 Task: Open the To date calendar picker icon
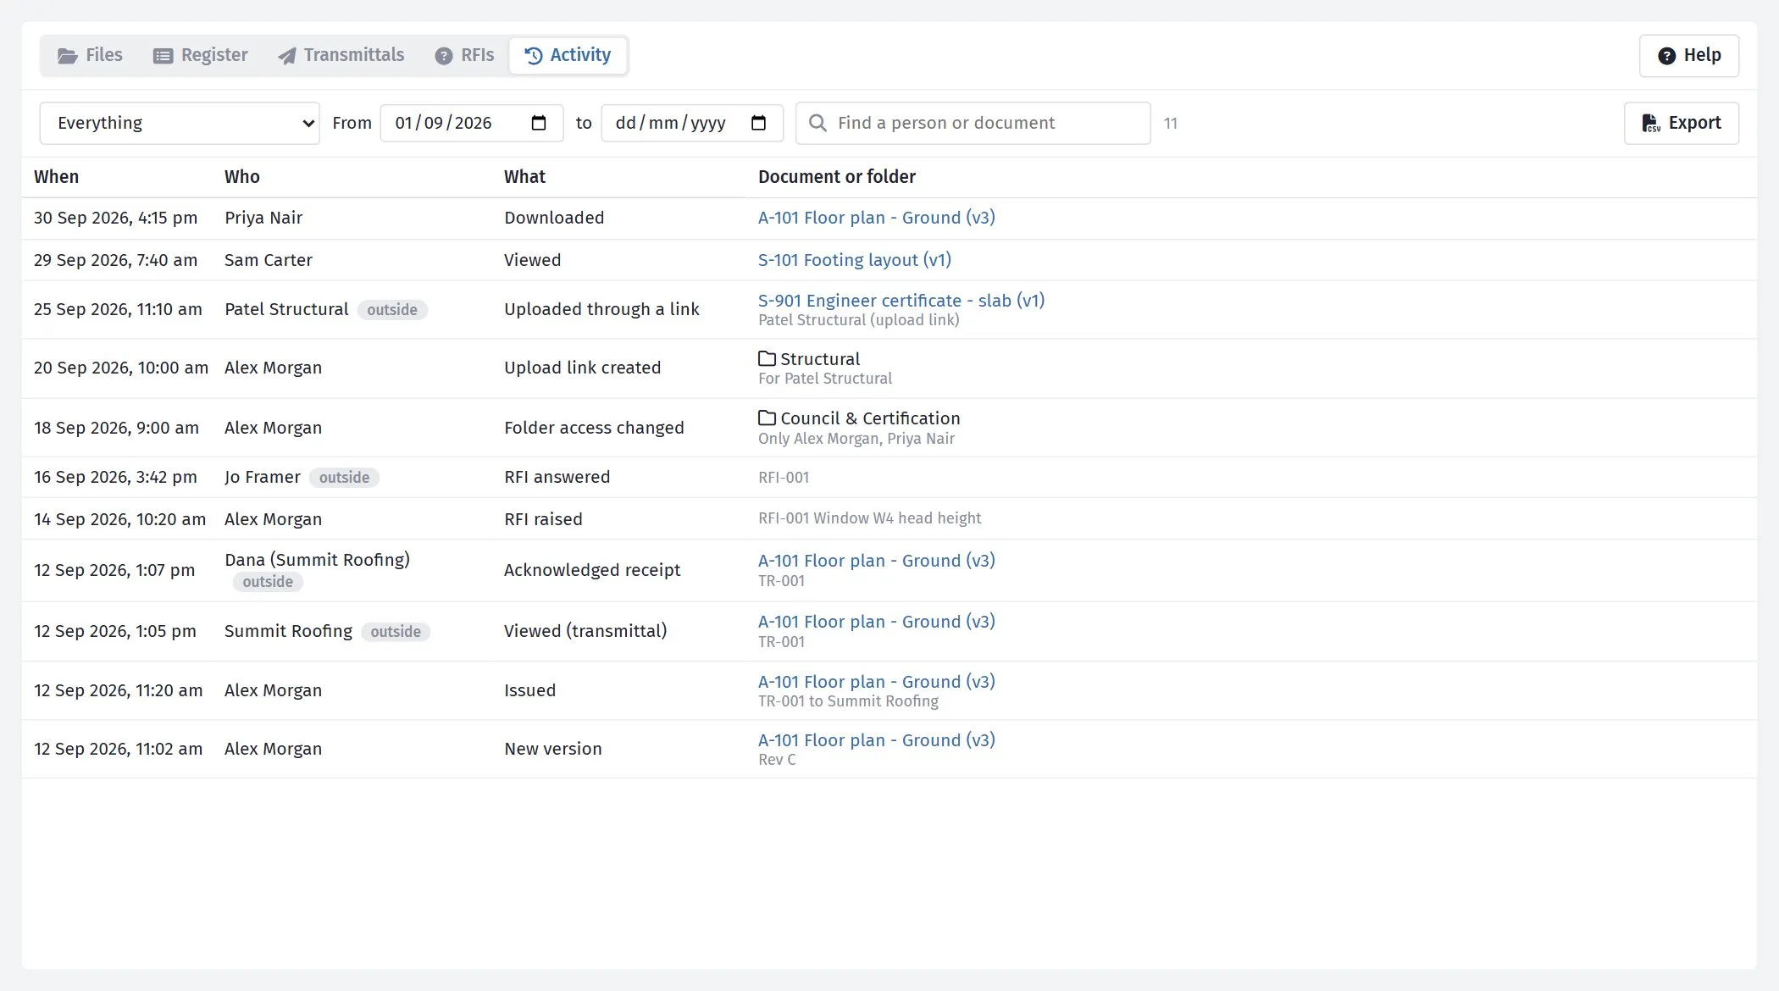click(x=759, y=123)
